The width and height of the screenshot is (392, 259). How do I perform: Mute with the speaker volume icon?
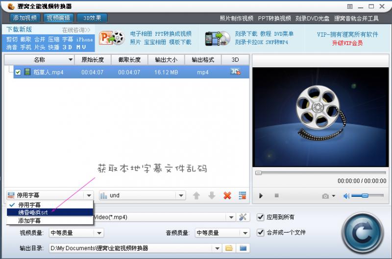click(x=346, y=196)
